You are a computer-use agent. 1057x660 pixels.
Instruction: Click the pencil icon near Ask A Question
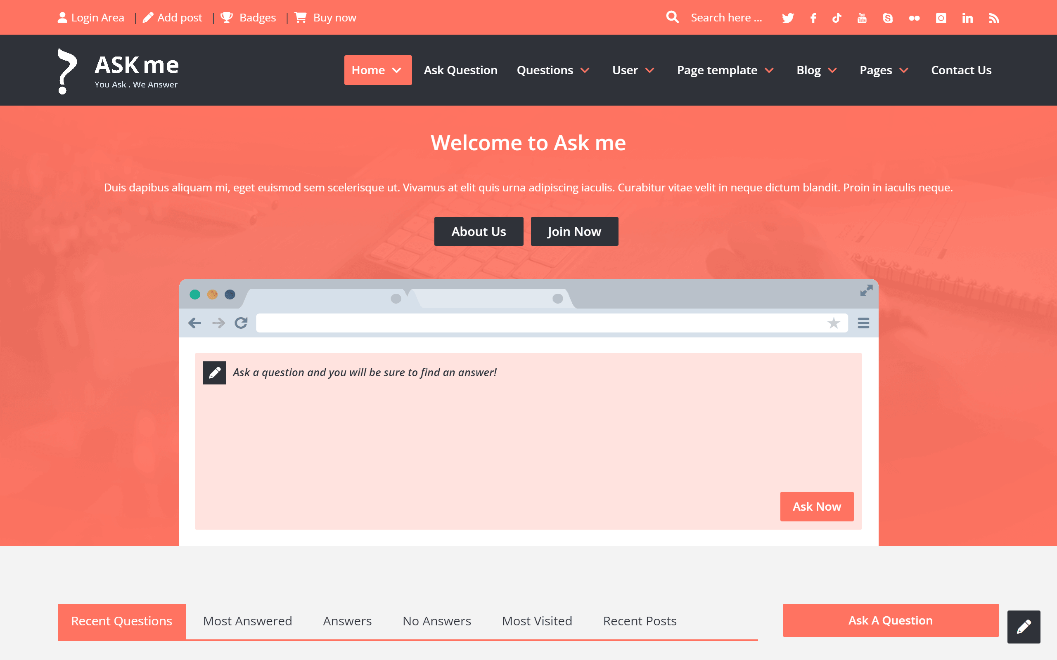point(1024,627)
